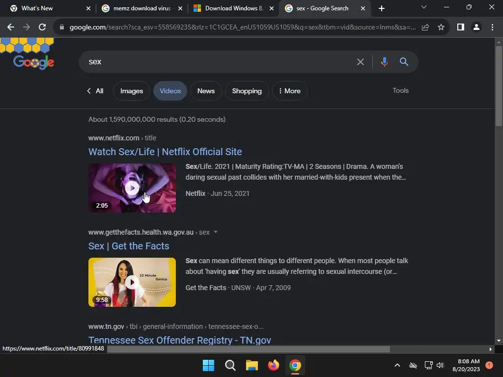Screen dimensions: 503x377
Task: Open network settings tray icon
Action: click(x=428, y=365)
